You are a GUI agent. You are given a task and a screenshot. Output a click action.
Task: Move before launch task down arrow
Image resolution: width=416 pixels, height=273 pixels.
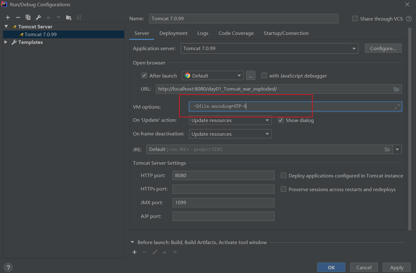point(175,252)
